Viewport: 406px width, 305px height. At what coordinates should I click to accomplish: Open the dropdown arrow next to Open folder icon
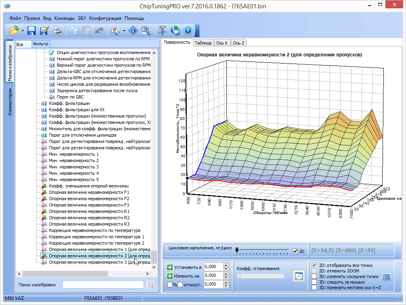click(23, 31)
